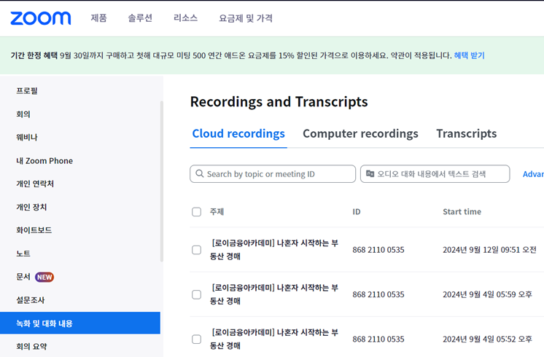Open the 솔루션 menu
544x357 pixels.
pyautogui.click(x=140, y=18)
